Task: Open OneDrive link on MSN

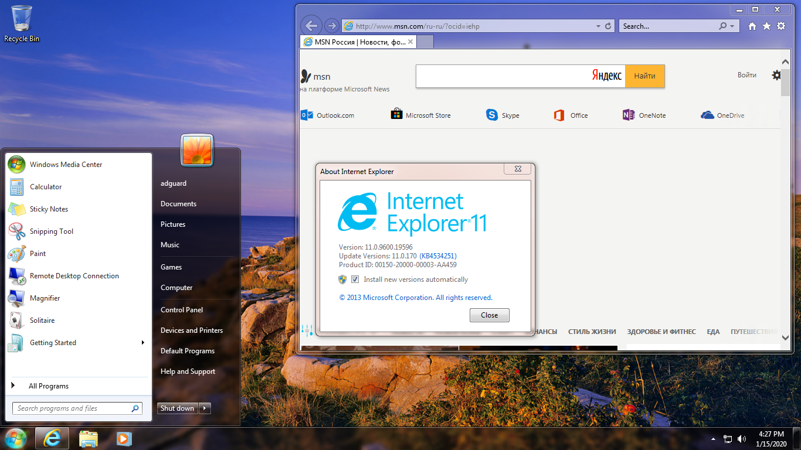Action: click(x=722, y=115)
